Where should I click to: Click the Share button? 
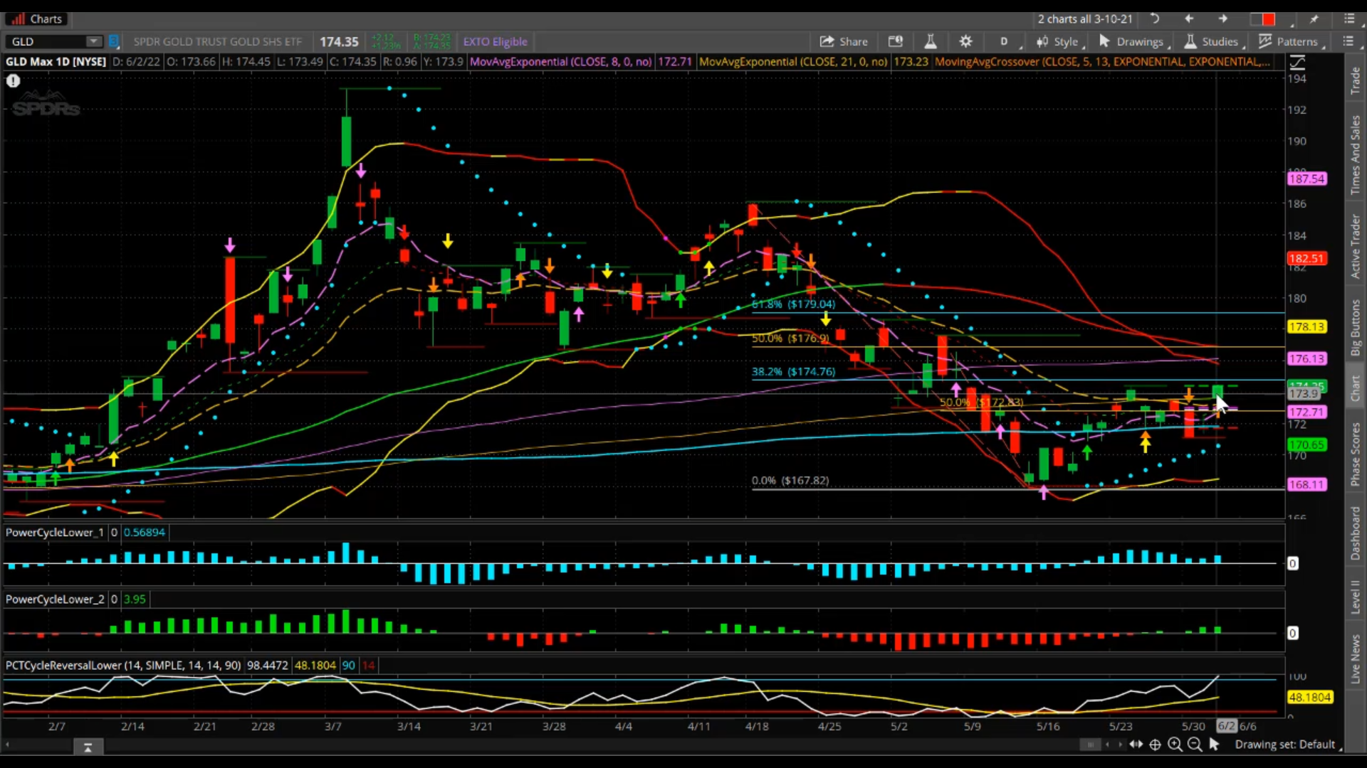844,41
